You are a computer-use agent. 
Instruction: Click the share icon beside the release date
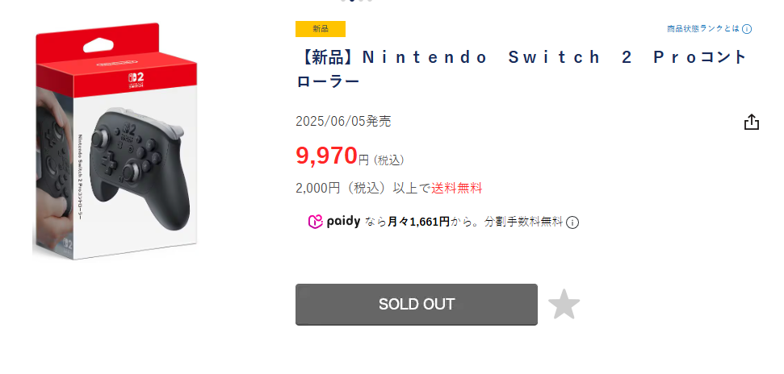751,122
